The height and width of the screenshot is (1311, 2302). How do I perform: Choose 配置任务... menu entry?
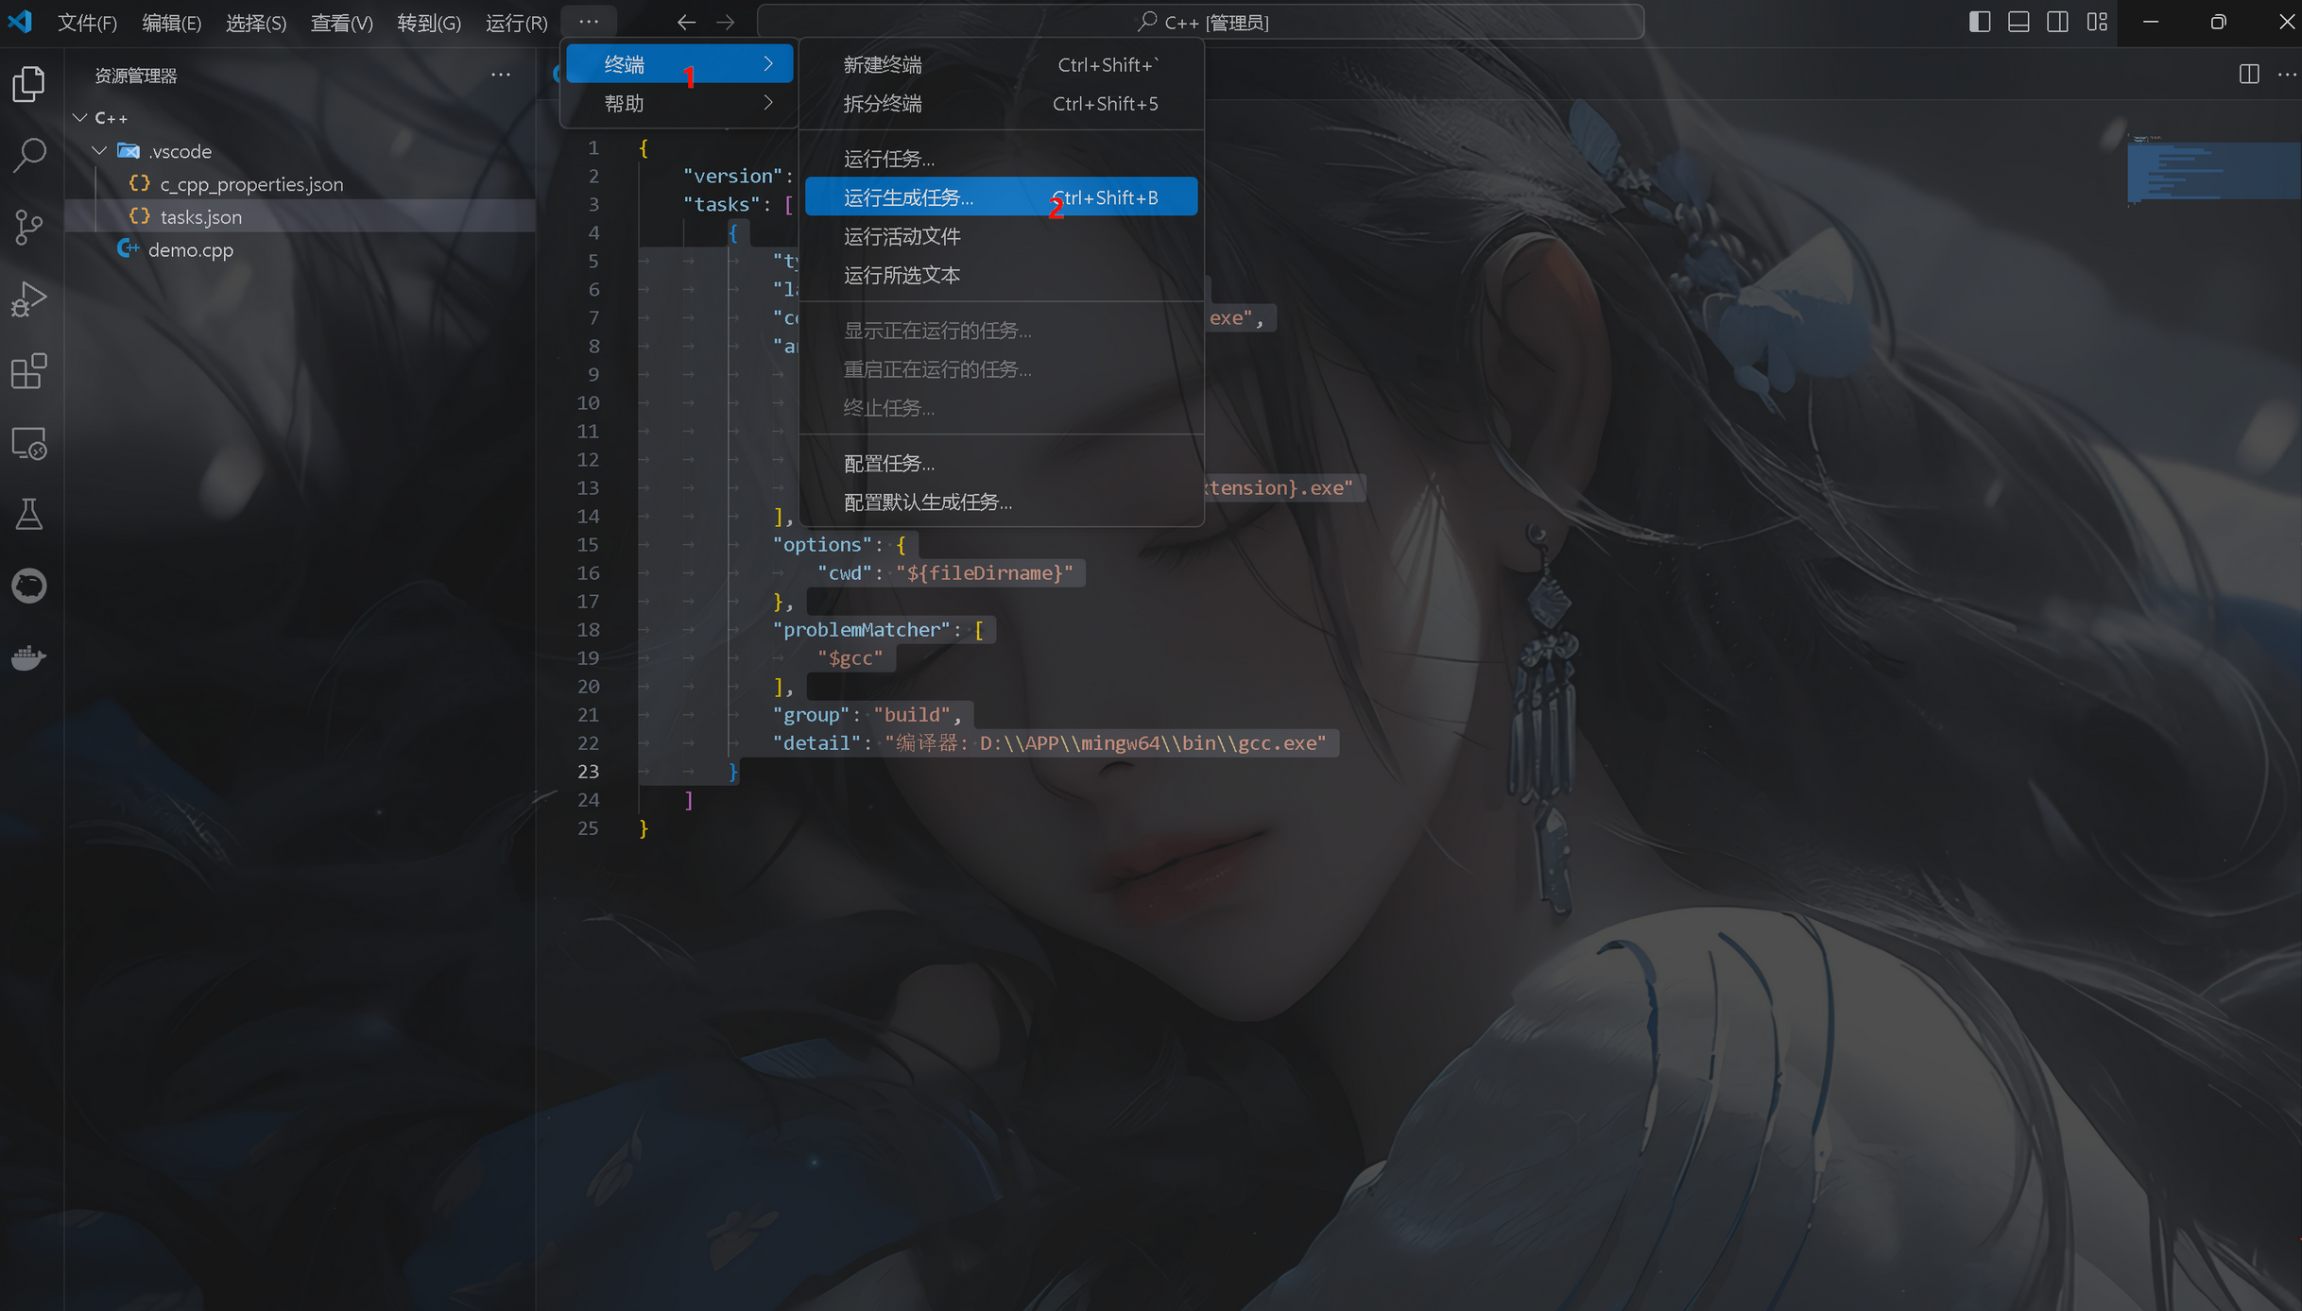tap(1001, 463)
